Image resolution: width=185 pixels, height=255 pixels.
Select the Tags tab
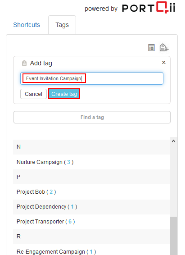point(62,25)
